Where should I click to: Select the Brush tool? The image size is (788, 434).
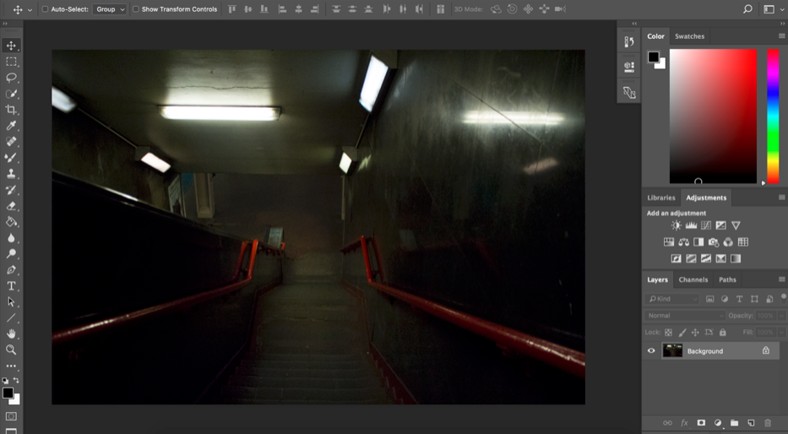pos(11,158)
